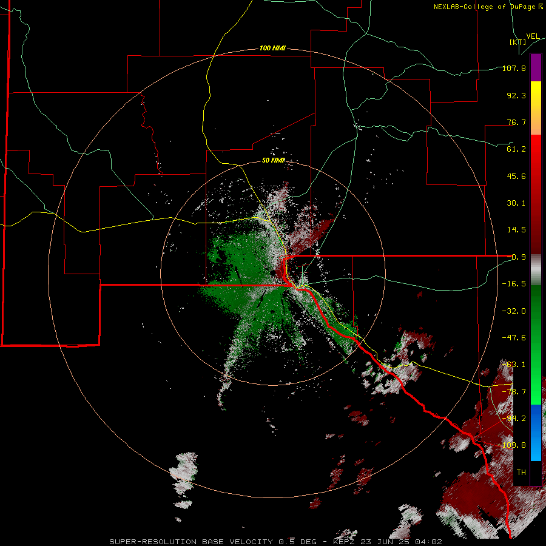Viewport: 546px width, 546px height.
Task: Select the 107.8 velocity scale value
Action: click(514, 68)
